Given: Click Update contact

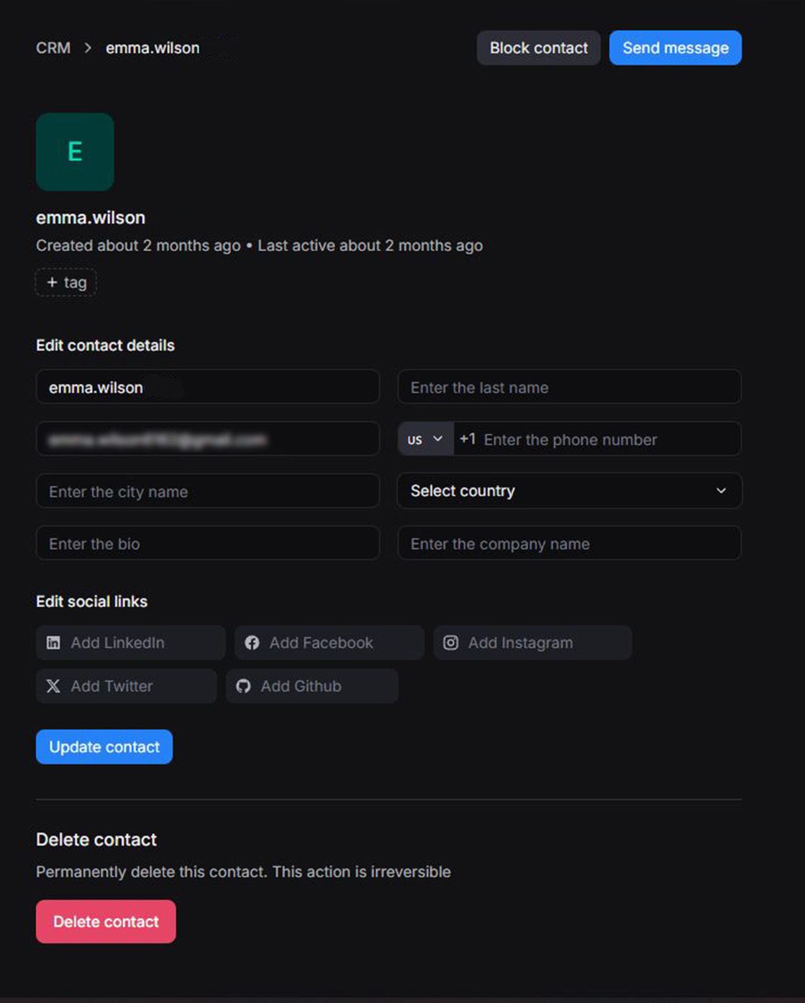Looking at the screenshot, I should coord(104,746).
